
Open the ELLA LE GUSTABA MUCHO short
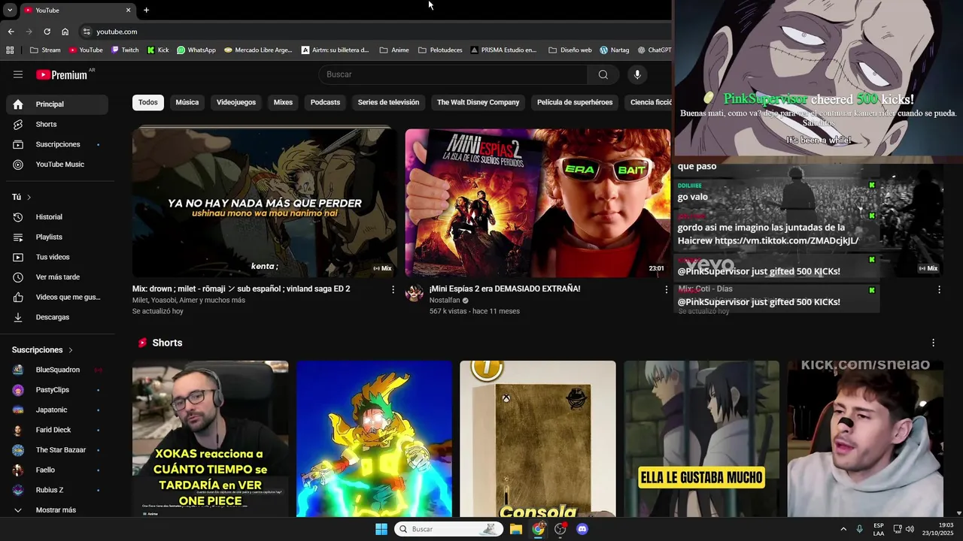[x=701, y=439]
